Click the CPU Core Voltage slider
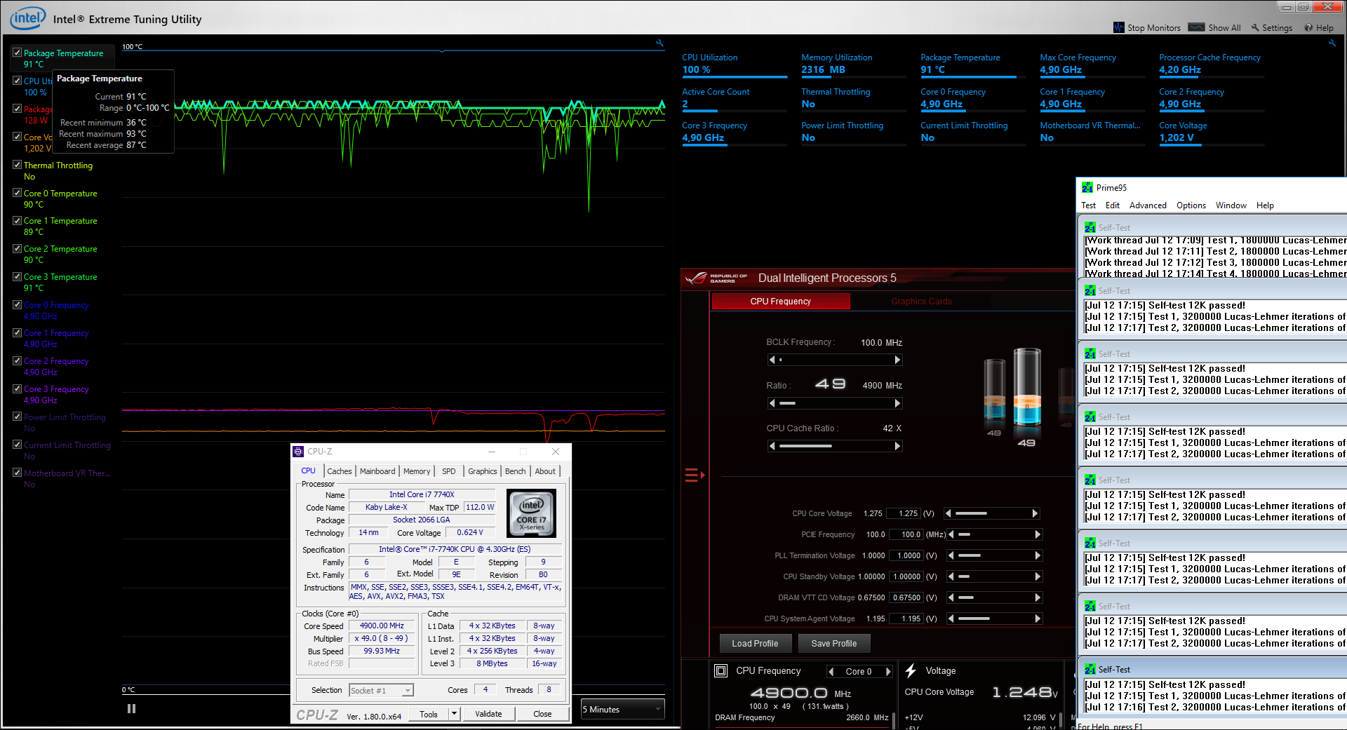 pyautogui.click(x=991, y=513)
